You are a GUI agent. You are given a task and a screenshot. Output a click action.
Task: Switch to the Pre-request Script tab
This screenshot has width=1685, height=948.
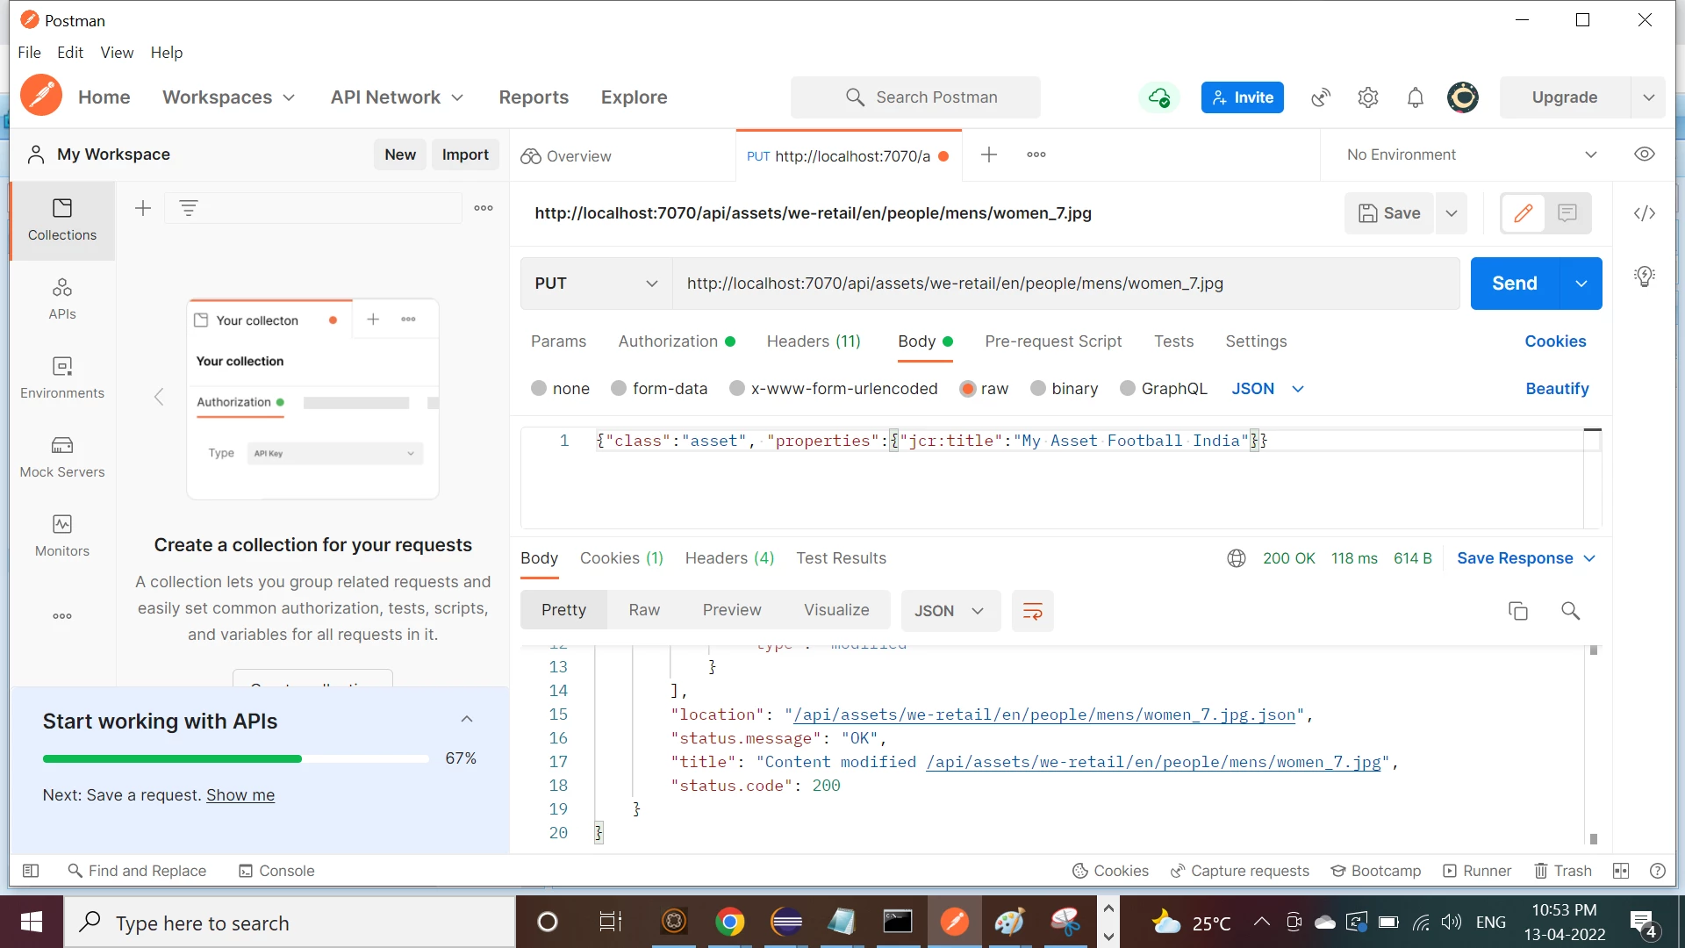tap(1052, 341)
